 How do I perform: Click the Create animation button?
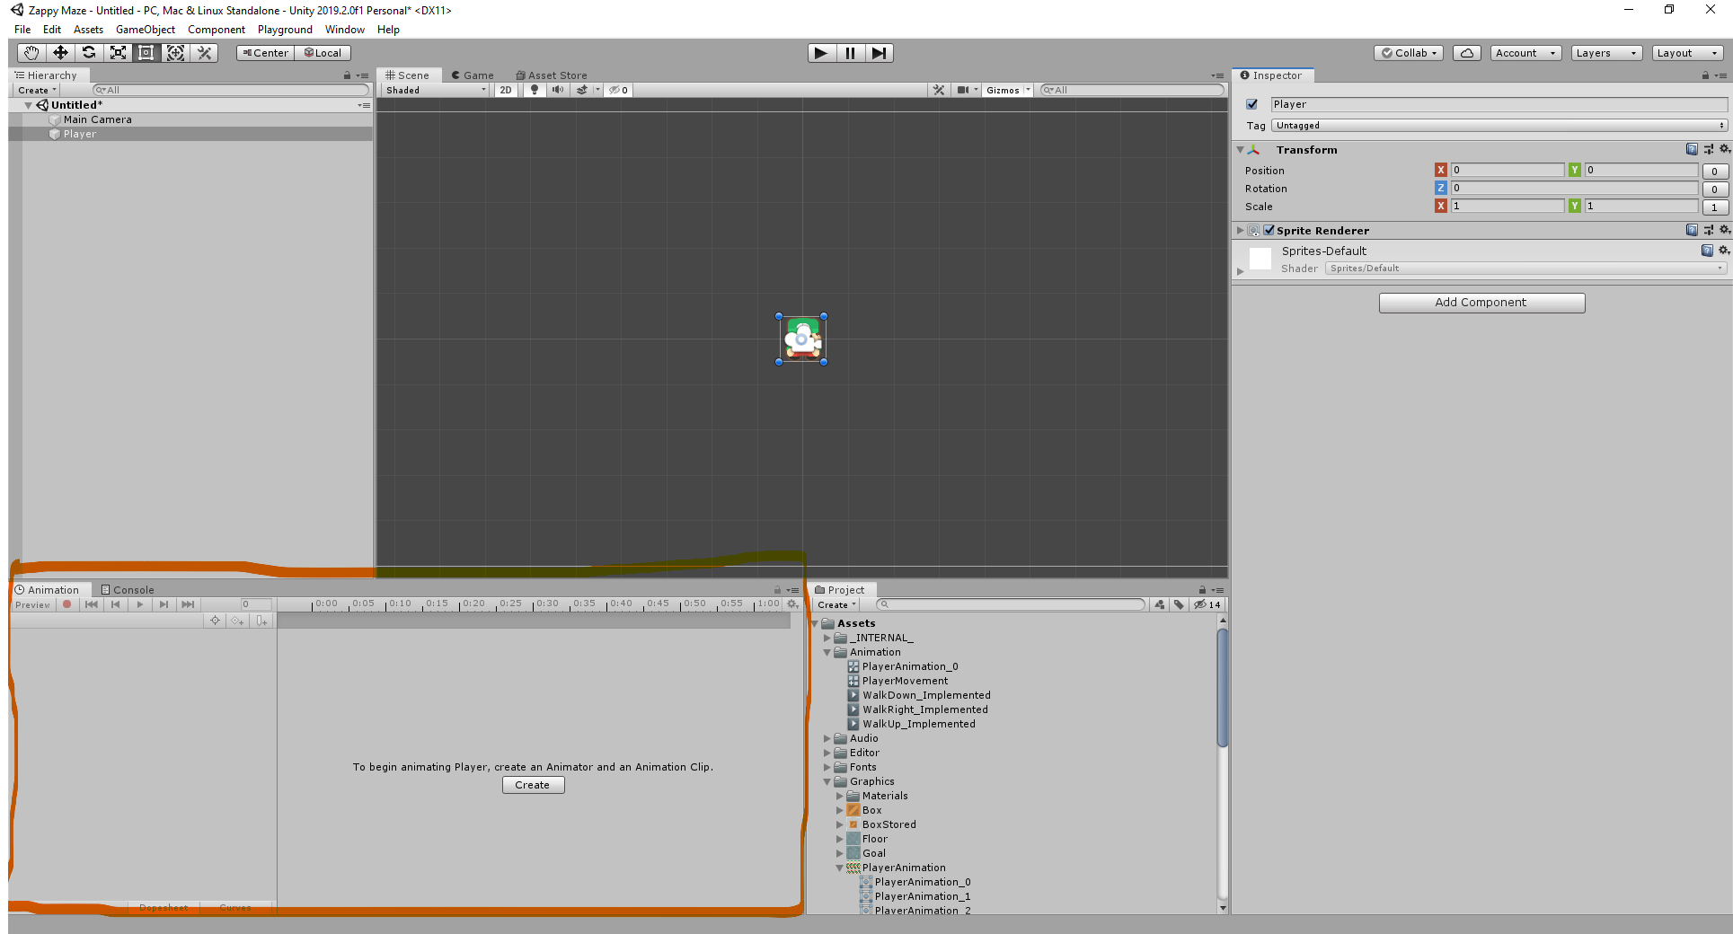[533, 785]
